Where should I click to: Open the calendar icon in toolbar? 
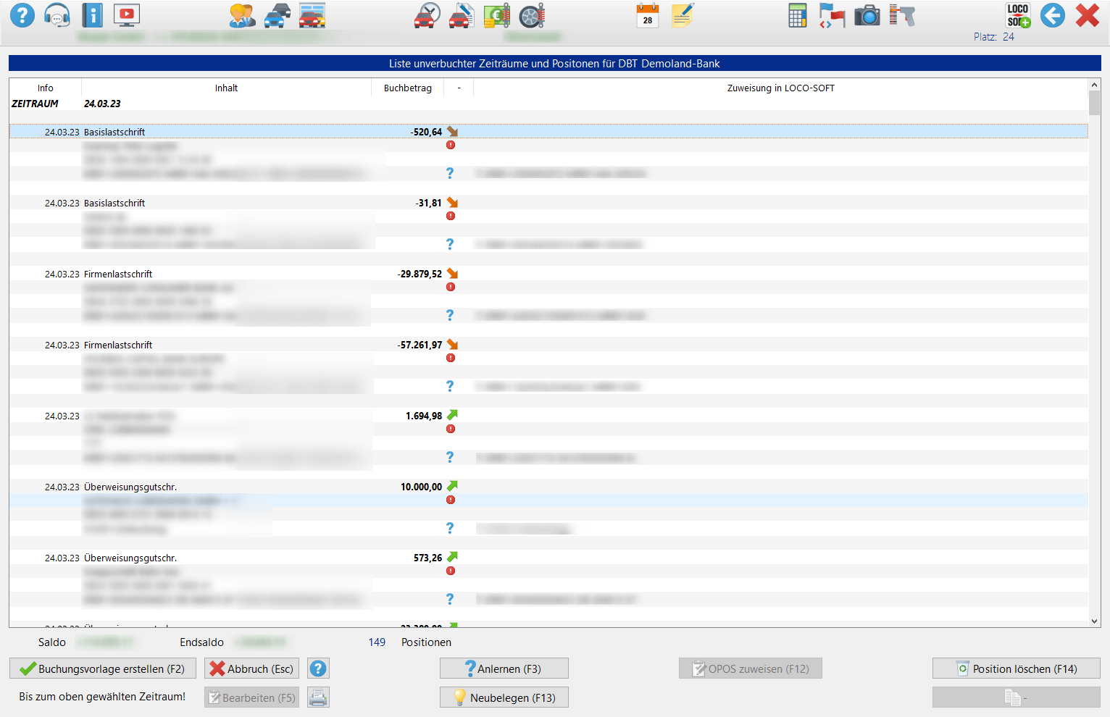pos(647,15)
